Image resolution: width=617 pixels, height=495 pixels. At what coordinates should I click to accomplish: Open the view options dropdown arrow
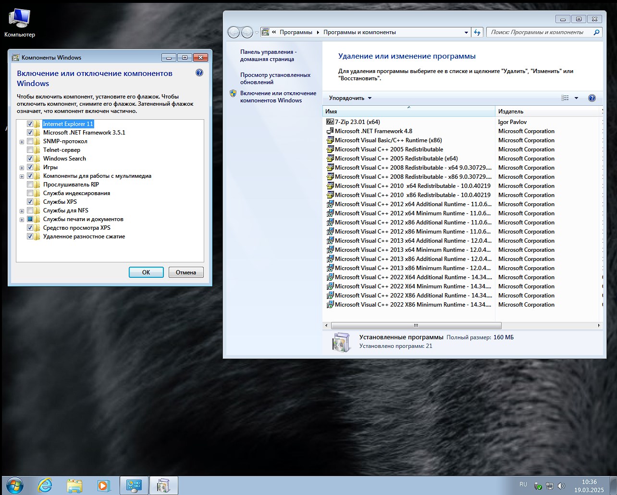click(576, 98)
